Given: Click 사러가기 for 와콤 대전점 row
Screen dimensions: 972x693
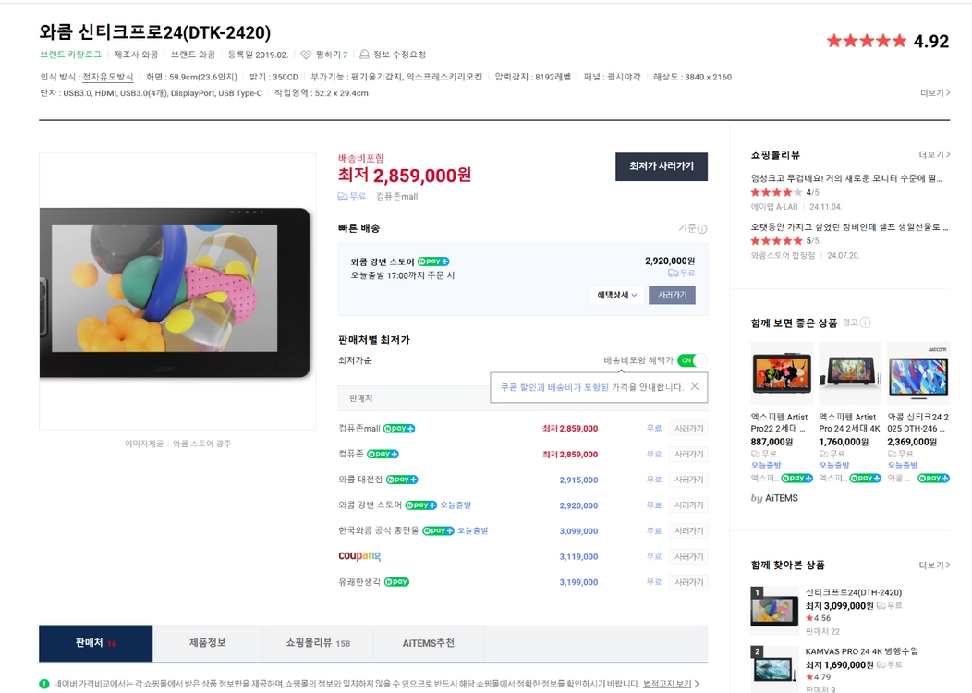Looking at the screenshot, I should point(688,480).
